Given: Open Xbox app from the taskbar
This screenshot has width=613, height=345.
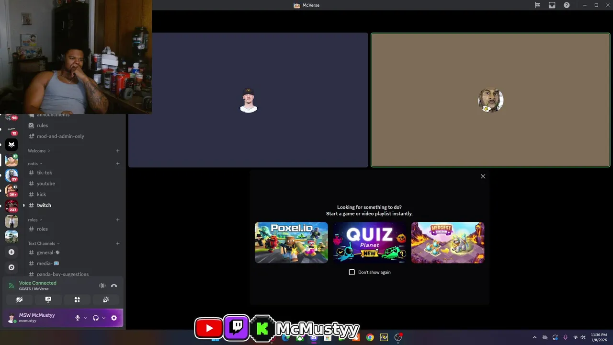Looking at the screenshot, I should (300, 337).
